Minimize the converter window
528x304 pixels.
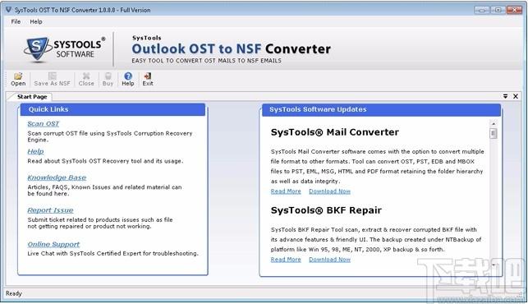(x=482, y=10)
